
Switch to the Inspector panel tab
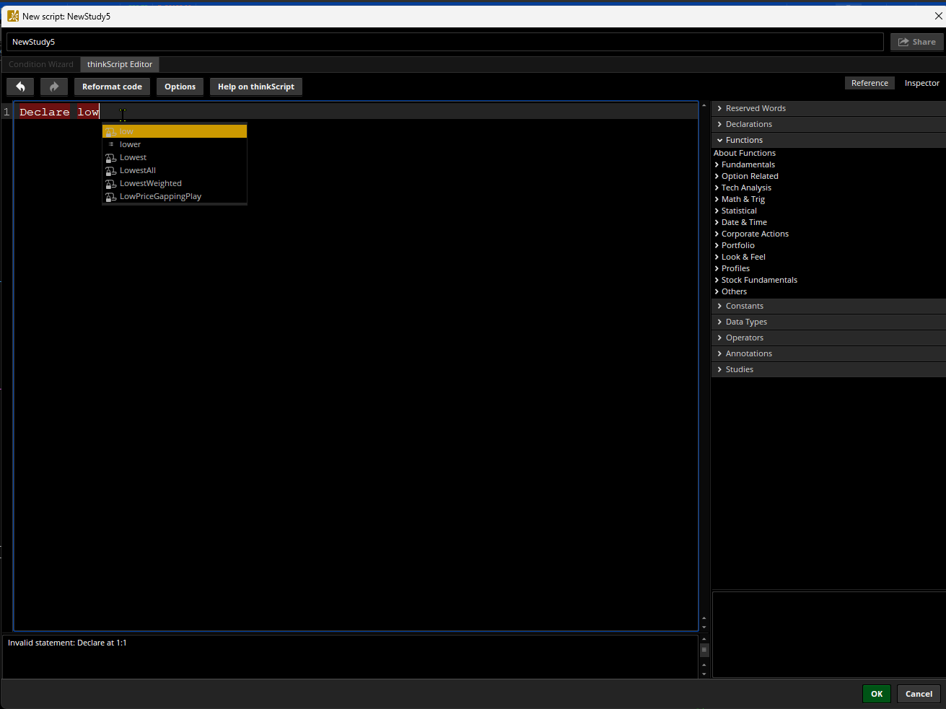pos(921,83)
